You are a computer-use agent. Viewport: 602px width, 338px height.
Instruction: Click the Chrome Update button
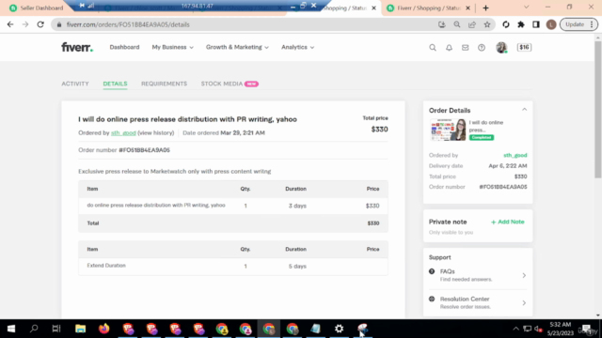point(579,24)
